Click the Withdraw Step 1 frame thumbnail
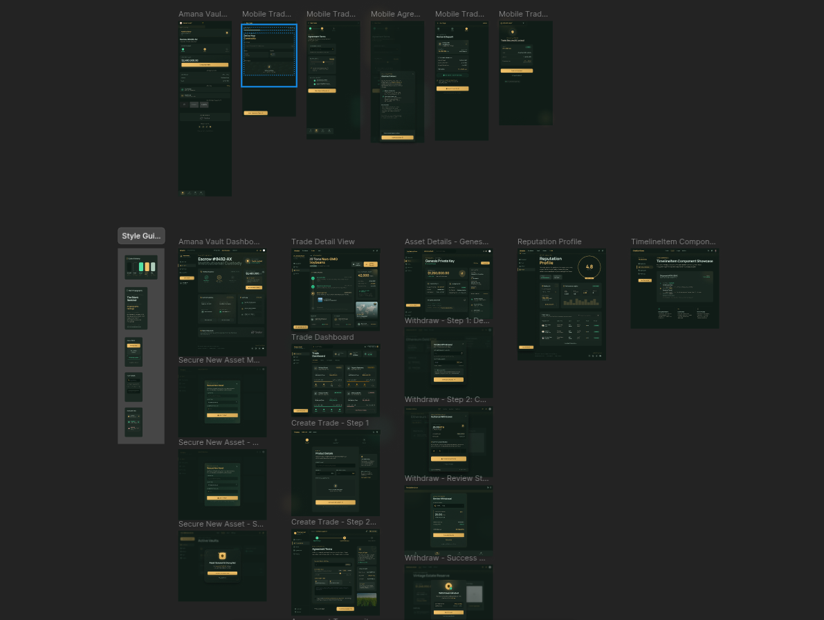This screenshot has height=620, width=824. pyautogui.click(x=448, y=363)
